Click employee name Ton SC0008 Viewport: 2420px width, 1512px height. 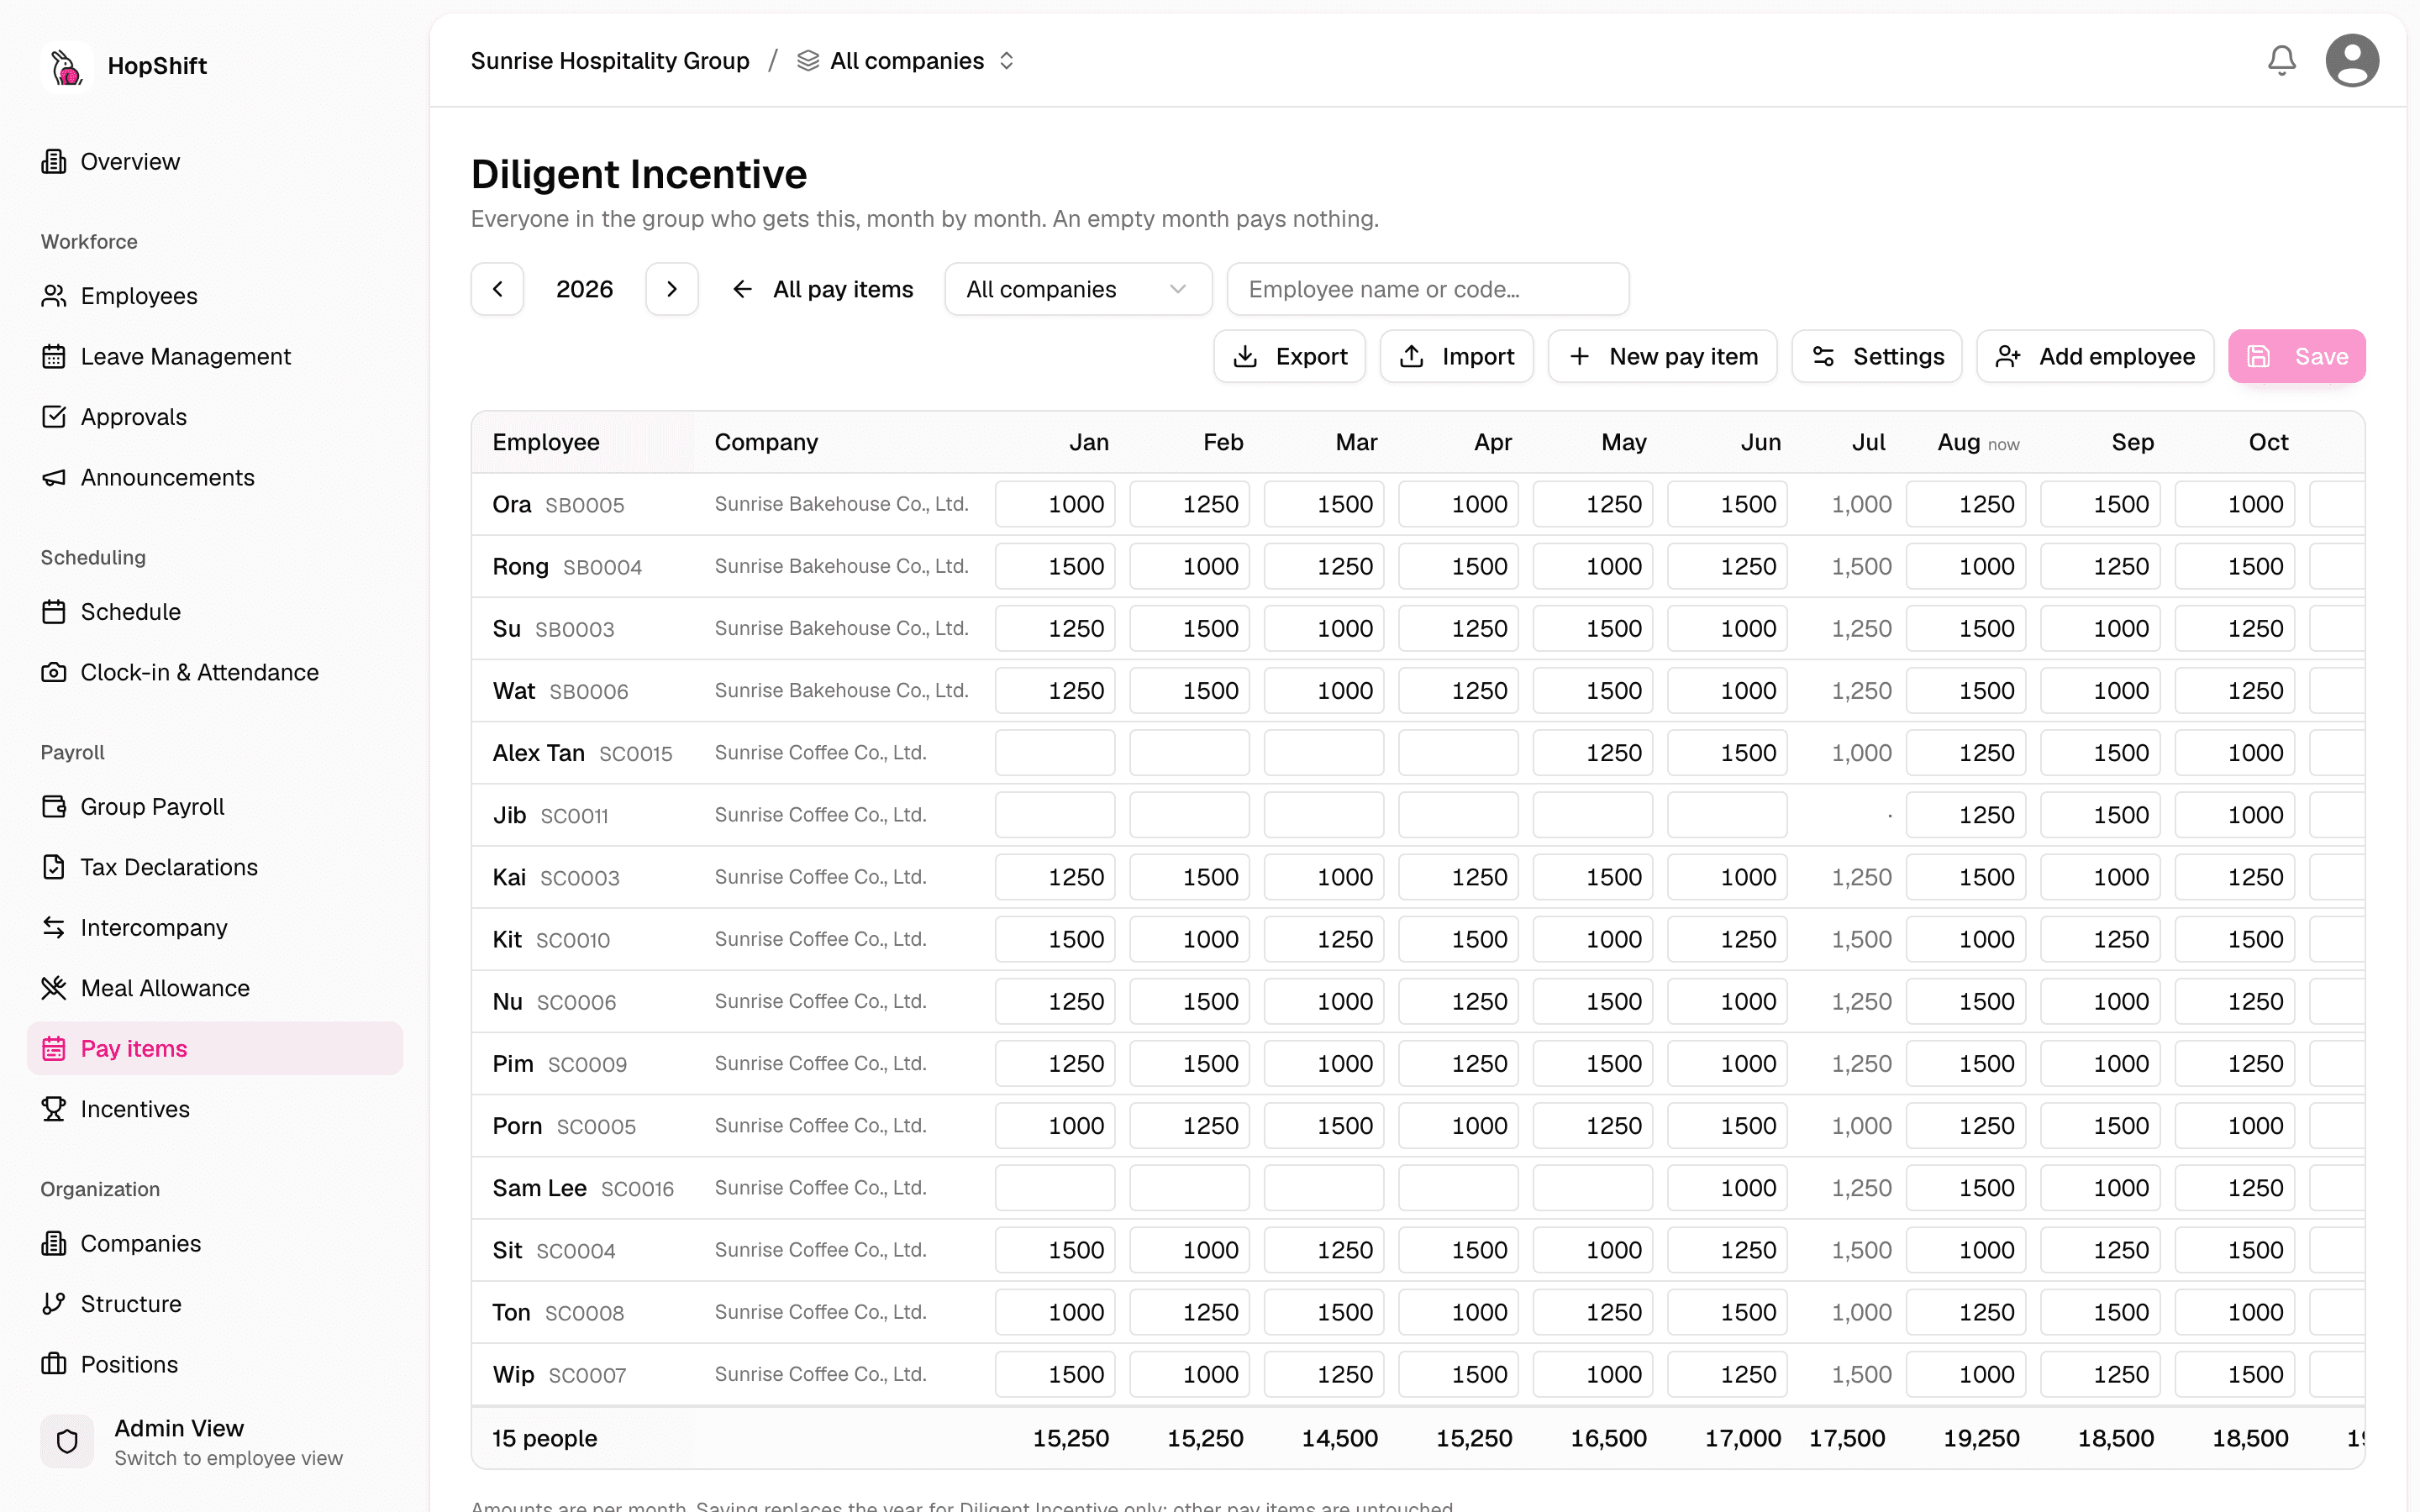click(558, 1312)
